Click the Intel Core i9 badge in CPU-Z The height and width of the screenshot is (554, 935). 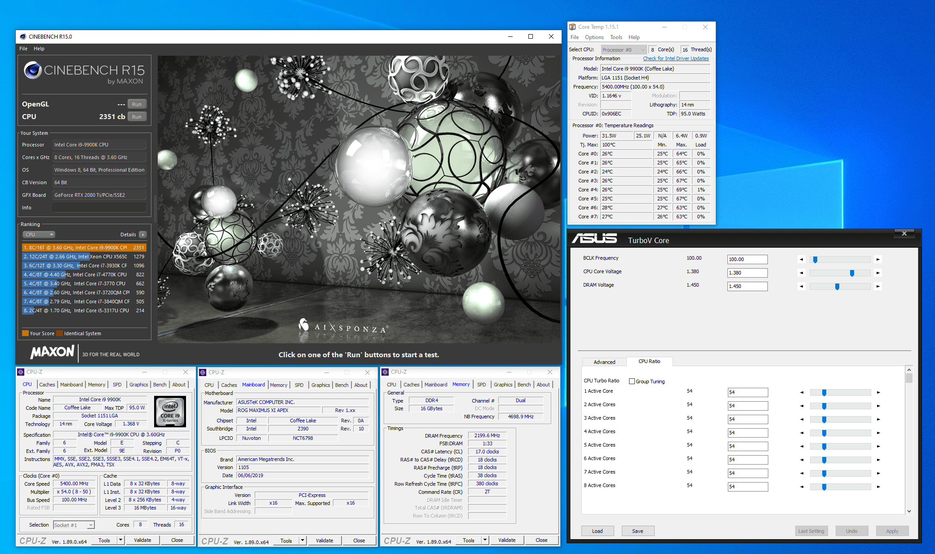click(x=170, y=412)
